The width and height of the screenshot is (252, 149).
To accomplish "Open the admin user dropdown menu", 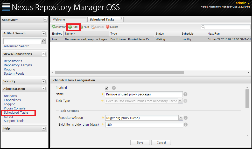I will click(243, 3).
